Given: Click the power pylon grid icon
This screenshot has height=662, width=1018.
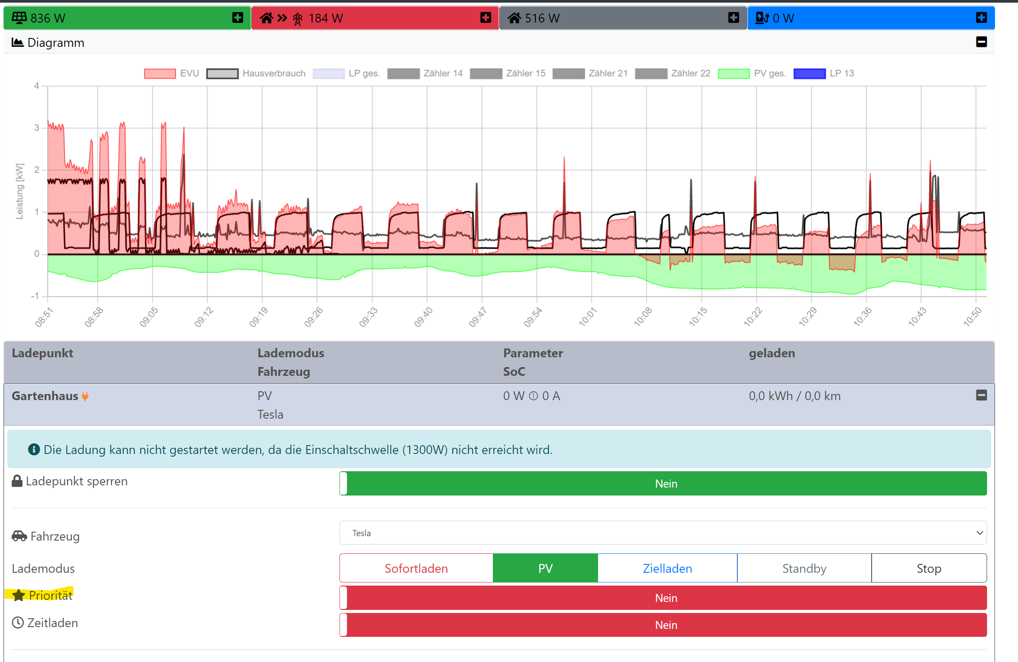Looking at the screenshot, I should click(x=298, y=19).
